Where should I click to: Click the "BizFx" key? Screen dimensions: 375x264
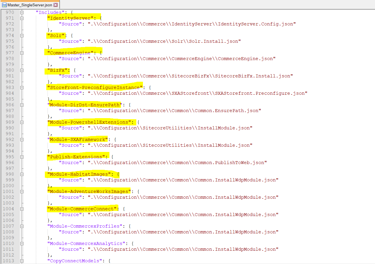point(58,70)
